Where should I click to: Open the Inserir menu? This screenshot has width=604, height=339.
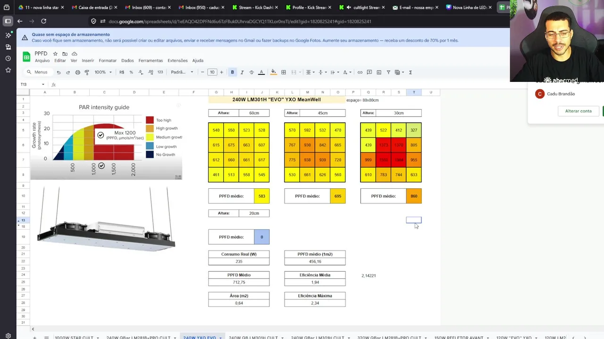tap(88, 60)
